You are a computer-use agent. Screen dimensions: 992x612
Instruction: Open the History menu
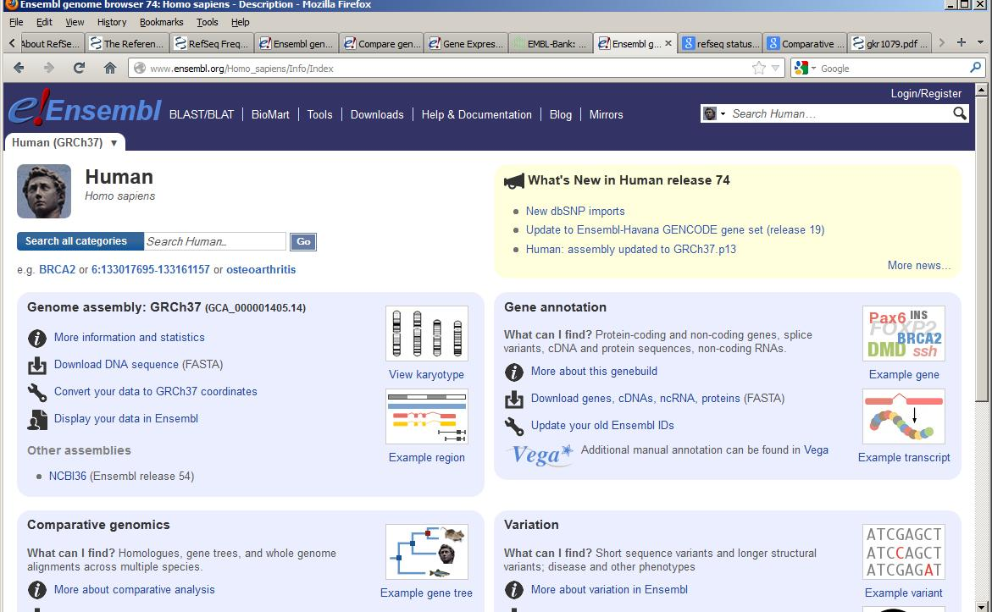click(112, 22)
